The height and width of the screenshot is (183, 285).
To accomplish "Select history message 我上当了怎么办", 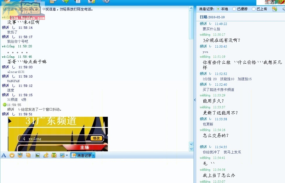I will point(219,175).
